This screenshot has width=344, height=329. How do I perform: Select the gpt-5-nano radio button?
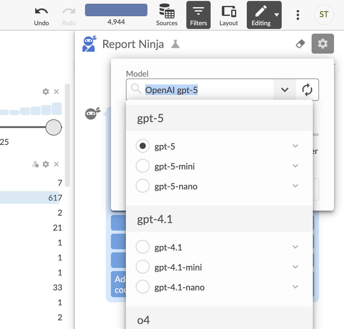click(x=143, y=186)
